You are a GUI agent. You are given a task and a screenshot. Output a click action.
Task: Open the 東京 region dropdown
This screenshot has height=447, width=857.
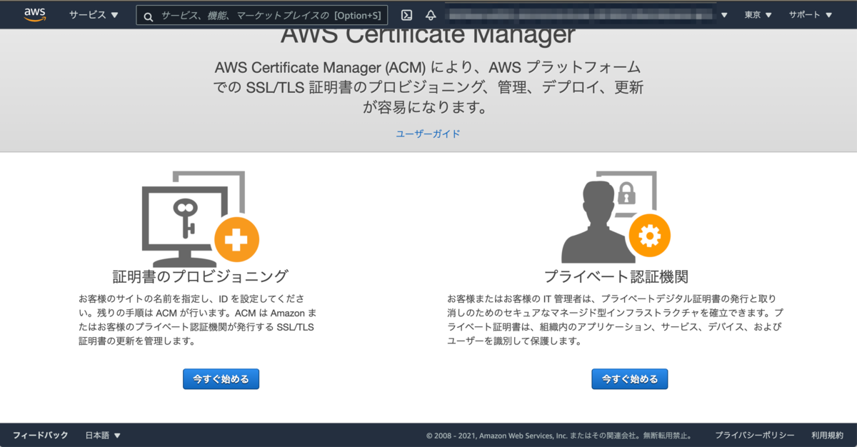click(758, 15)
